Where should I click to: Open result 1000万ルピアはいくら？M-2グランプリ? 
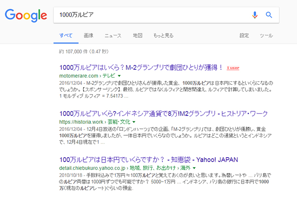coord(141,68)
